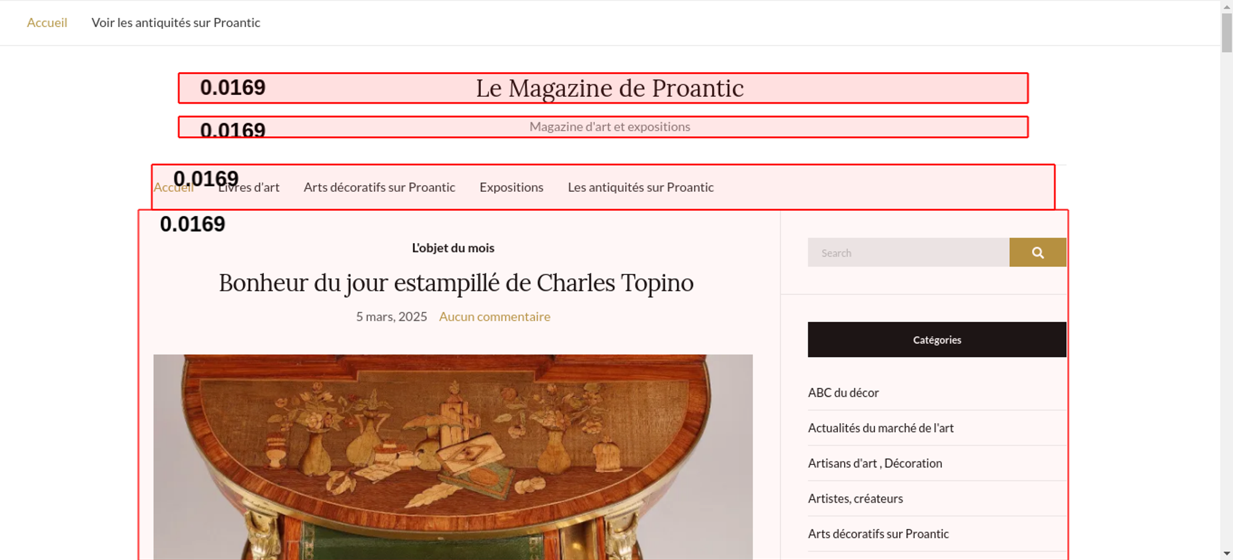The width and height of the screenshot is (1233, 560).
Task: Open the ABC du décor category
Action: (843, 393)
